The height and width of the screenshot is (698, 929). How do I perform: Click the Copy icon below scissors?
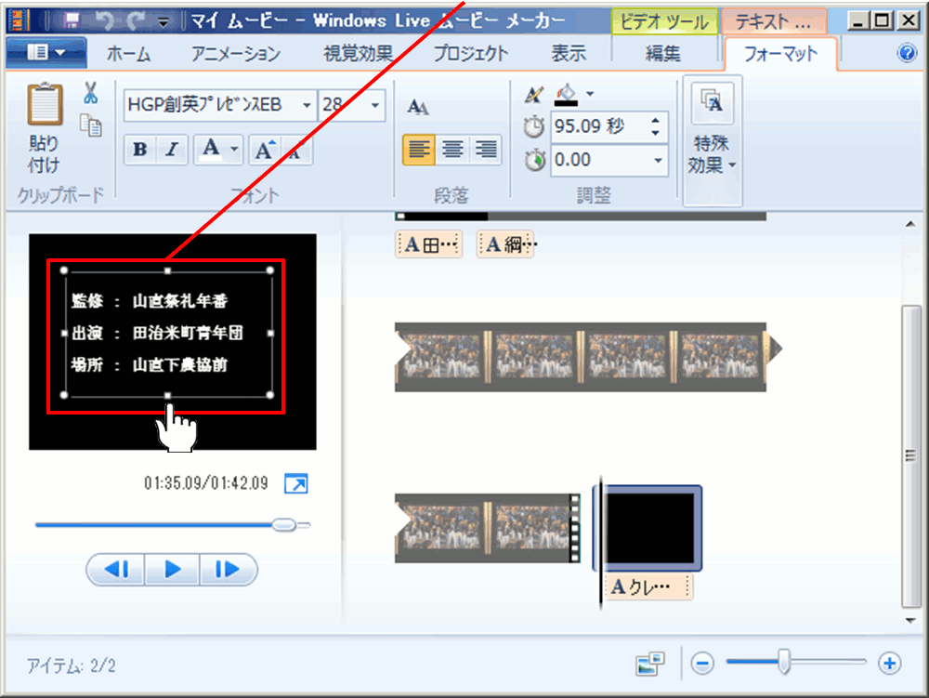click(91, 125)
